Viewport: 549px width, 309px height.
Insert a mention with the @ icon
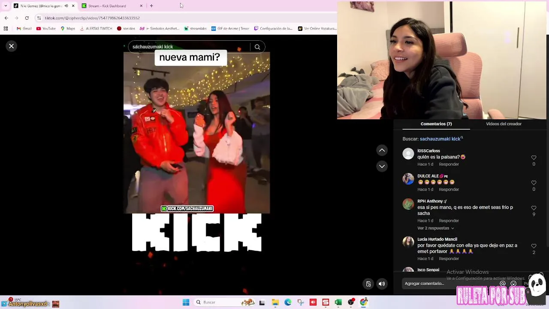pos(503,284)
